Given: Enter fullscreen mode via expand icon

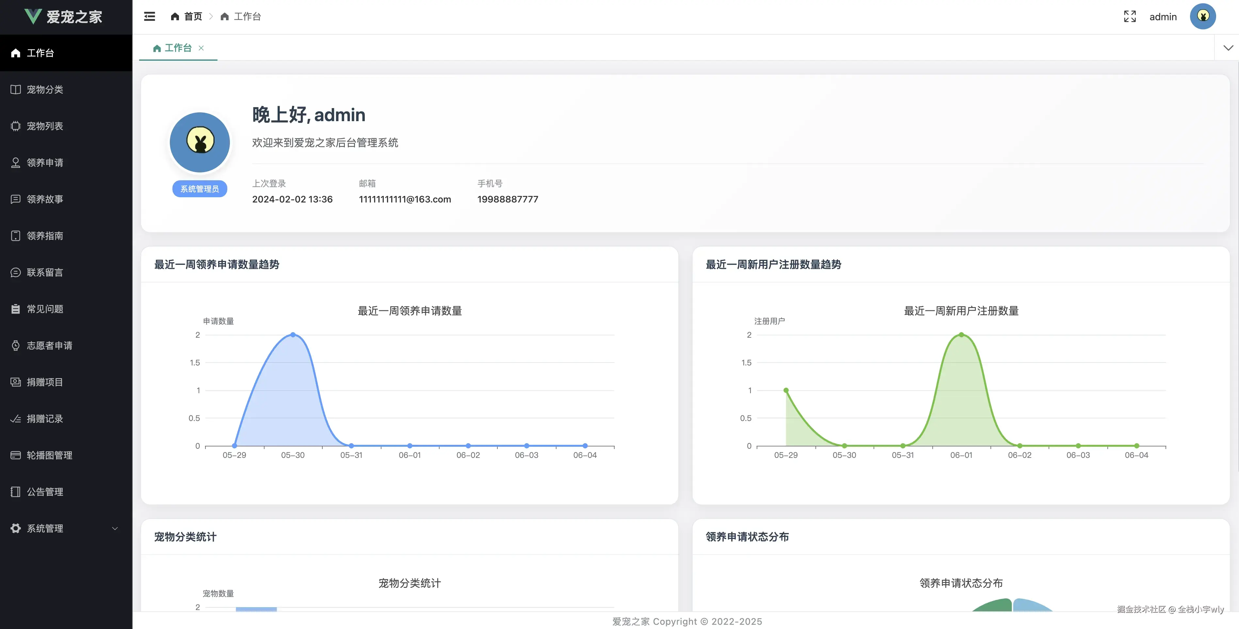Looking at the screenshot, I should click(x=1129, y=16).
